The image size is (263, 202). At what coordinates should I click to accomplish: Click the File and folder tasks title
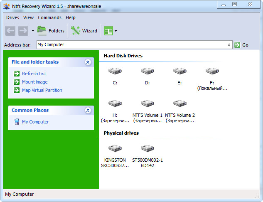[x=35, y=62]
